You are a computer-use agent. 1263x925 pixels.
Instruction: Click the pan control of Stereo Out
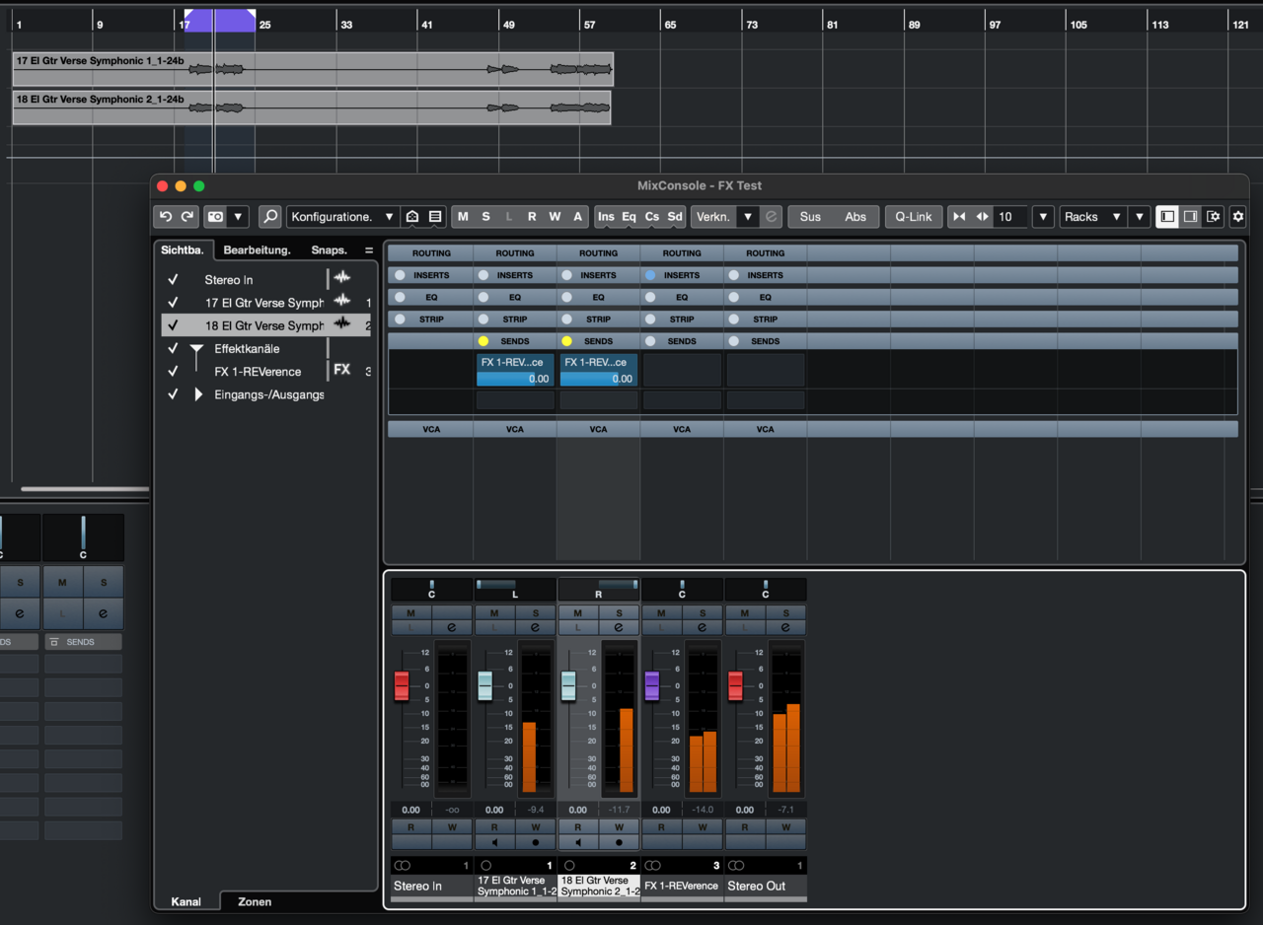765,590
